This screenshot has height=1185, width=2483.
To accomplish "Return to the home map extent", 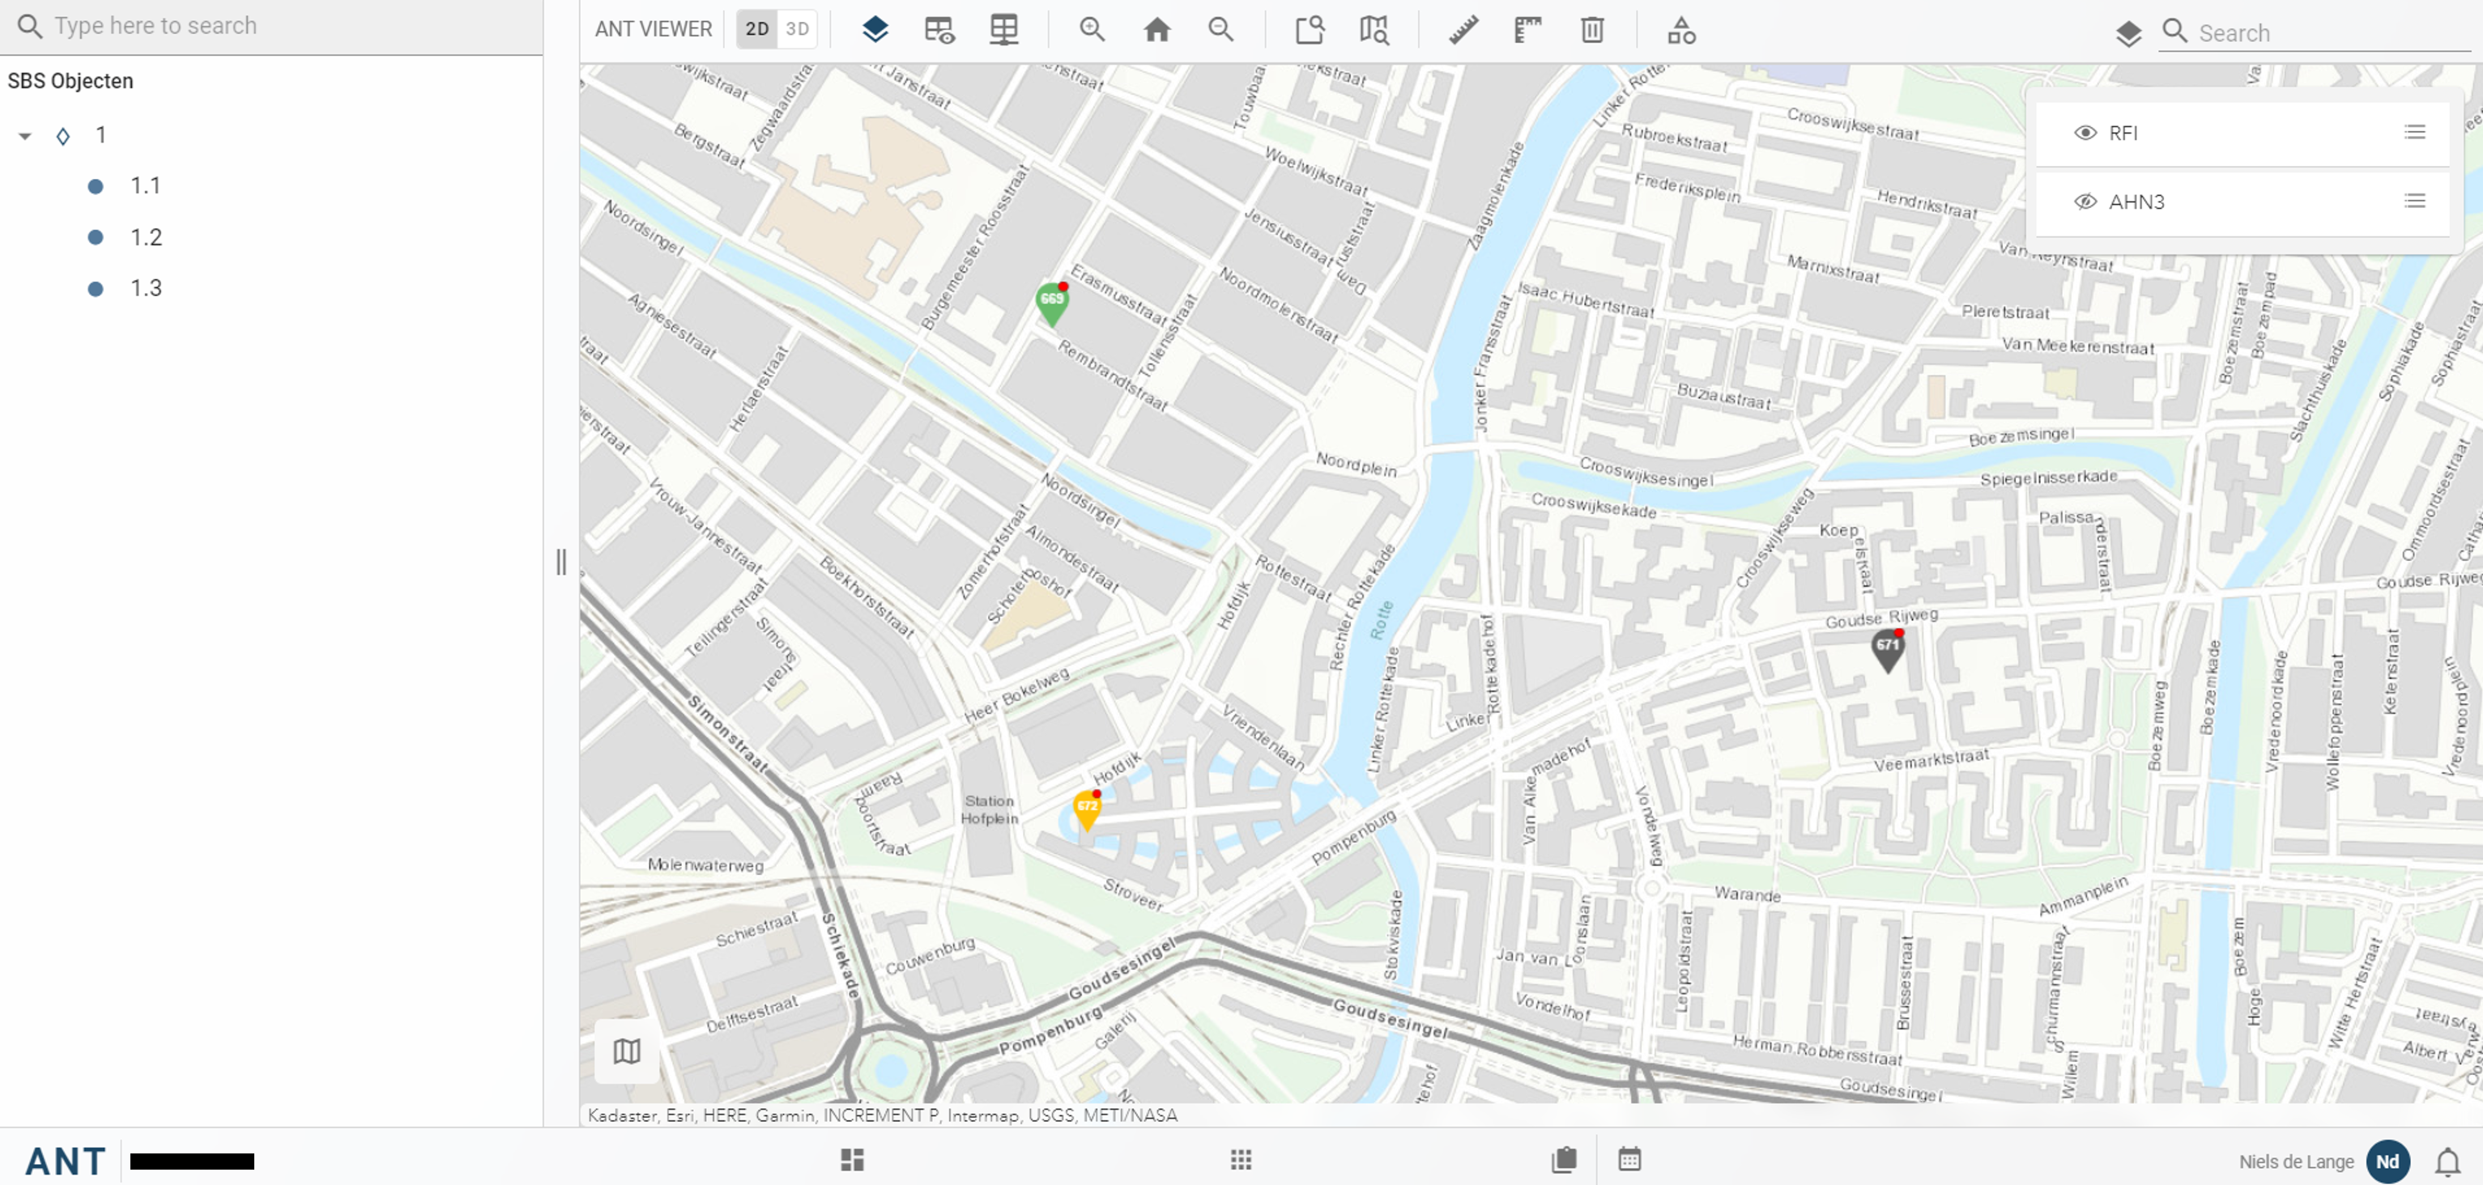I will pyautogui.click(x=1156, y=30).
